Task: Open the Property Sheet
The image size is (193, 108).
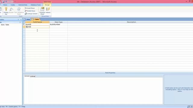Action: [x=42, y=11]
